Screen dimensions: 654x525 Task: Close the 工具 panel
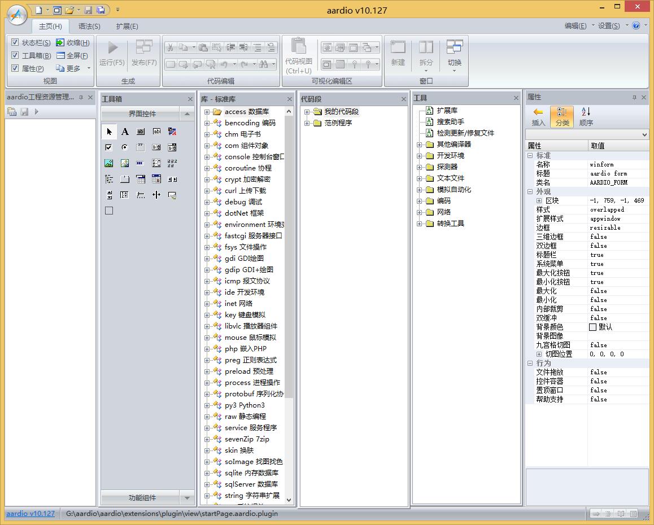pyautogui.click(x=516, y=98)
